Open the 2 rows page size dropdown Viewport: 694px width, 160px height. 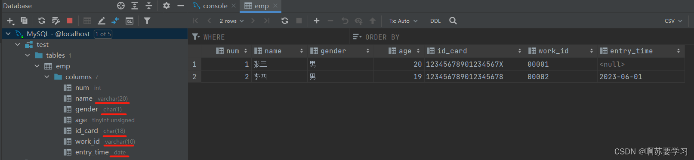pyautogui.click(x=231, y=21)
